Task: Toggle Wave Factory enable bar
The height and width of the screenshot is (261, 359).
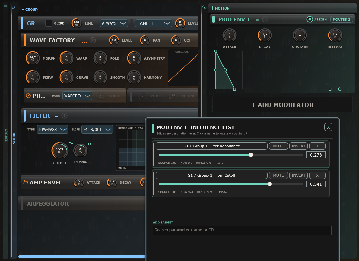Action: [x=25, y=40]
